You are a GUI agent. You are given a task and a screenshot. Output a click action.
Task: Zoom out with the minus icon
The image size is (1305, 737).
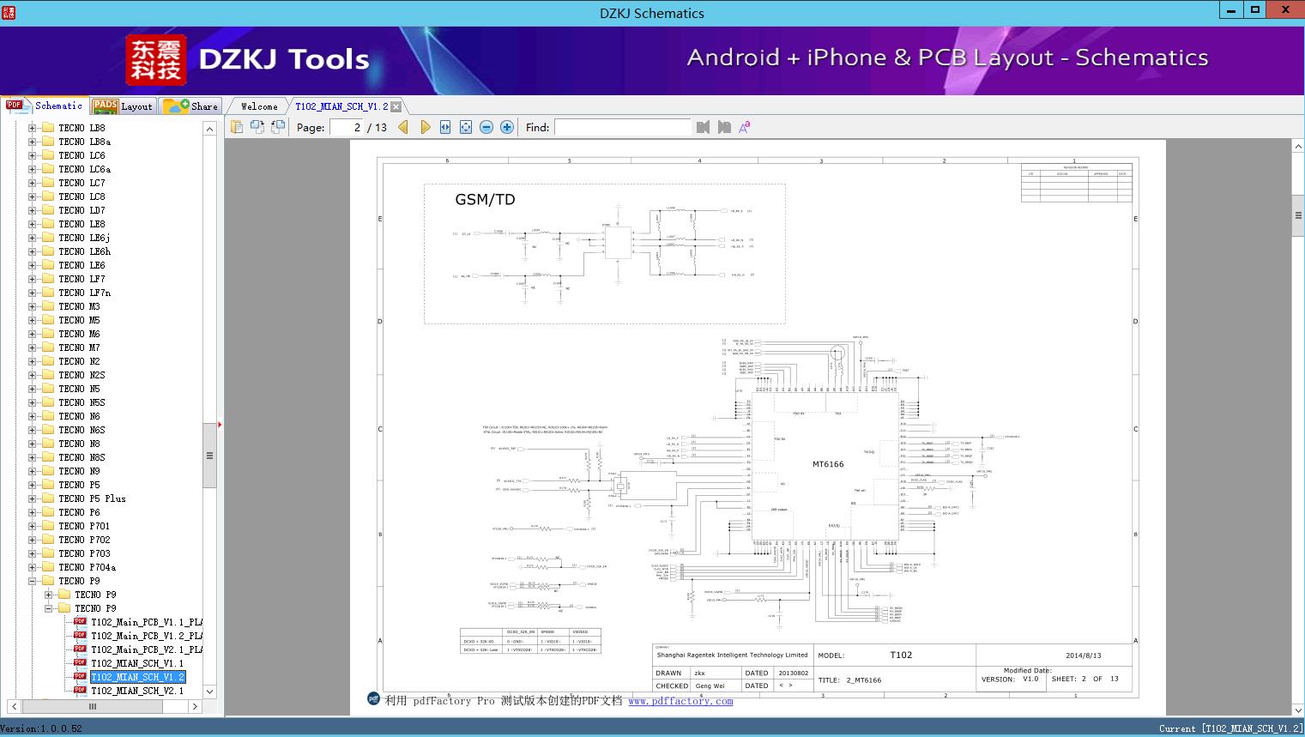pos(486,127)
